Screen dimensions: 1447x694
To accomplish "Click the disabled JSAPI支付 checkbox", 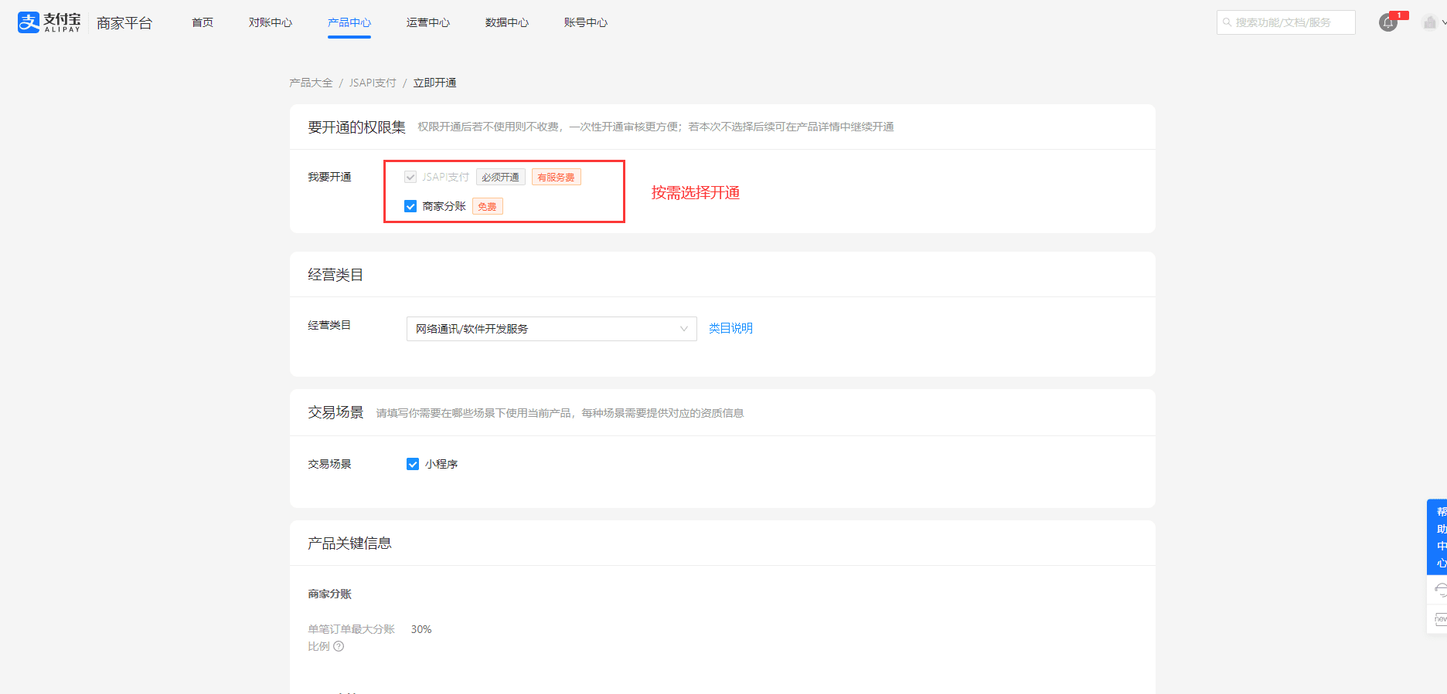I will pos(410,177).
